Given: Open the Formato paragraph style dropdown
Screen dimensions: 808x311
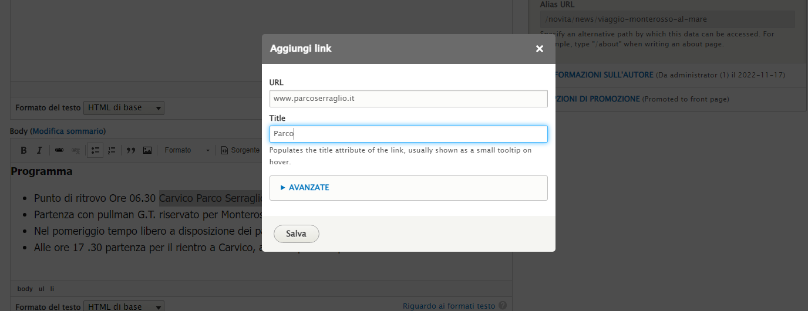Looking at the screenshot, I should 187,150.
